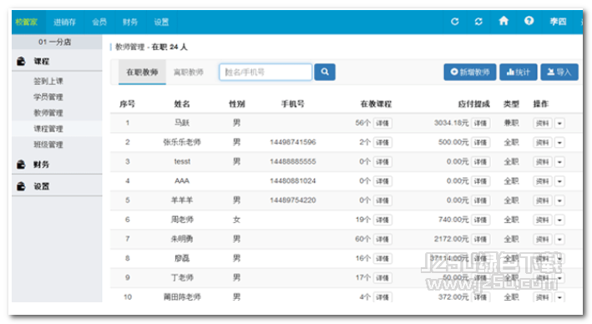This screenshot has height=324, width=592.
Task: Go to home via house icon
Action: click(x=503, y=21)
